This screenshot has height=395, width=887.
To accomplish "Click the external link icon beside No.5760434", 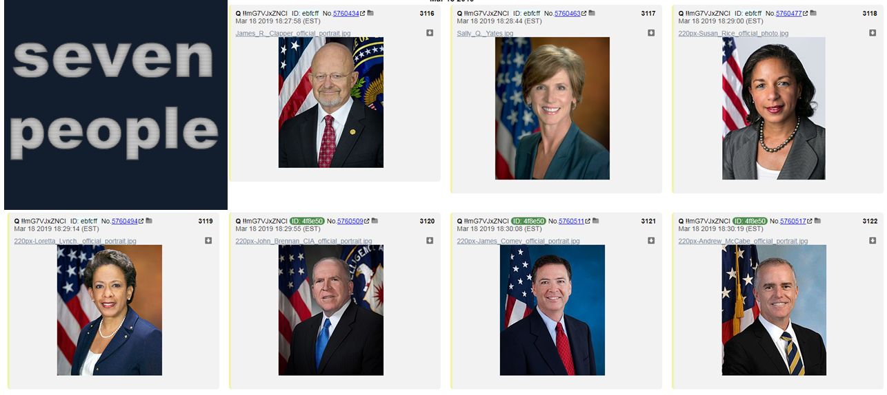I will pyautogui.click(x=363, y=13).
